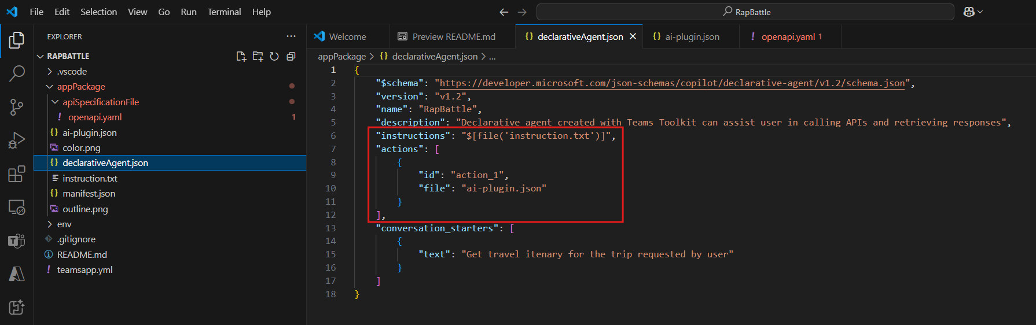Open the File menu
1036x325 pixels.
36,12
